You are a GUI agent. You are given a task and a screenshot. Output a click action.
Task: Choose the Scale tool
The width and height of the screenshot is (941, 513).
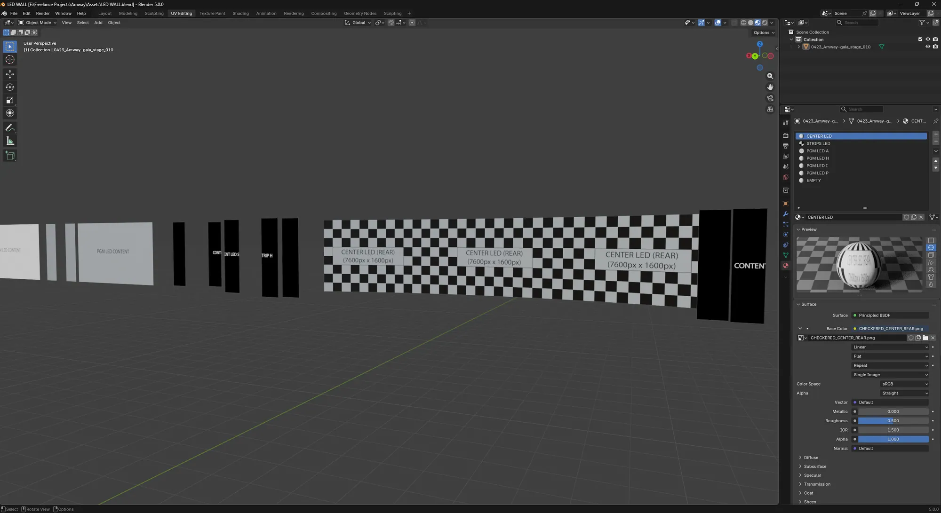click(x=10, y=100)
